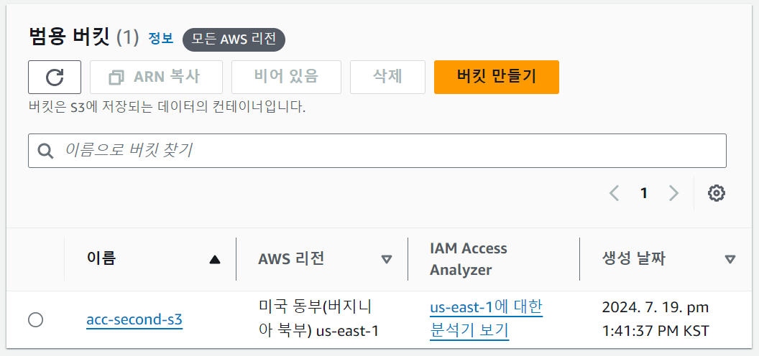Viewport: 759px width, 356px height.
Task: Open table preferences gear icon
Action: (717, 194)
